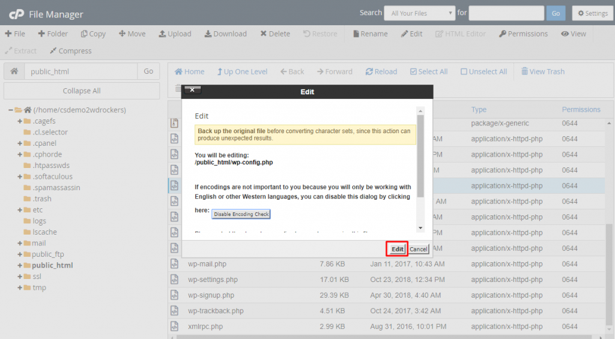This screenshot has height=339, width=615.
Task: Confirm with the Edit button in dialog
Action: [x=398, y=249]
